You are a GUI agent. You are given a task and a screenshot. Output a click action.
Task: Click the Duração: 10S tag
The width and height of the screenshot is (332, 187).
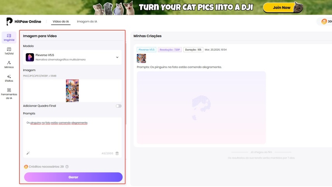point(193,50)
